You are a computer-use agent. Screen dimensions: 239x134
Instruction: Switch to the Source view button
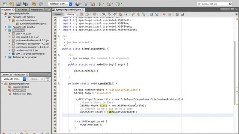pos(58,14)
